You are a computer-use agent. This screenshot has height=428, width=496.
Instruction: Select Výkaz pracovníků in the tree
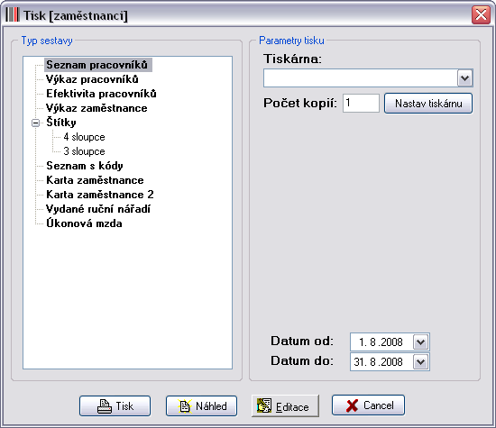(92, 79)
